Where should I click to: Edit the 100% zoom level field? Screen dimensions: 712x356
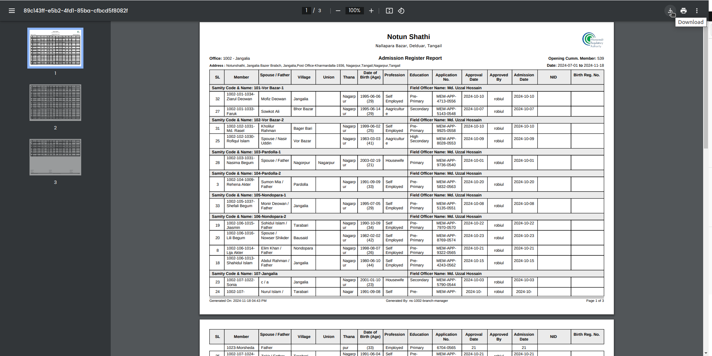[354, 11]
